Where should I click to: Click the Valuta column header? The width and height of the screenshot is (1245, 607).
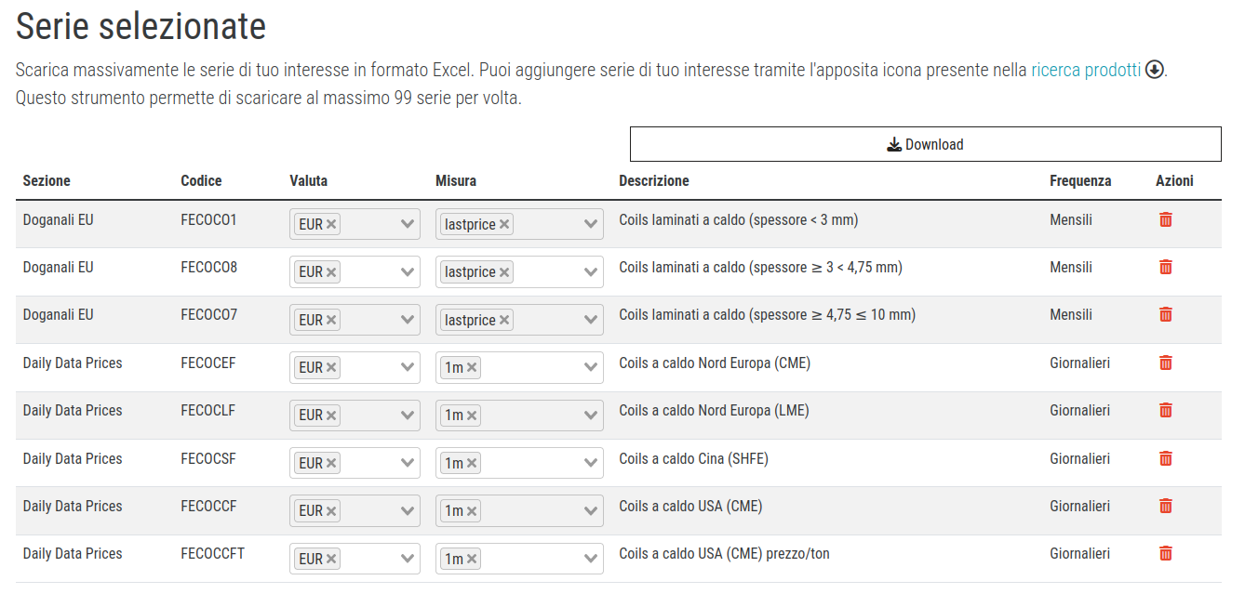tap(309, 180)
